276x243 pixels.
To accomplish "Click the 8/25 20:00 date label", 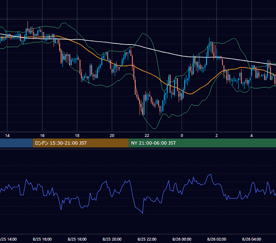I will point(112,239).
